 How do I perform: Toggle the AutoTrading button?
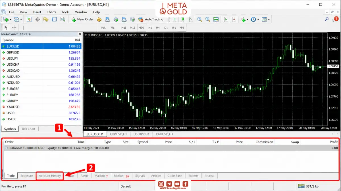151,19
